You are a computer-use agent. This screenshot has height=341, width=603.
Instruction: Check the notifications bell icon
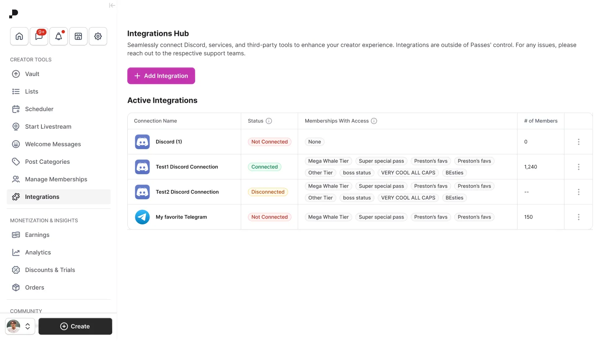58,36
